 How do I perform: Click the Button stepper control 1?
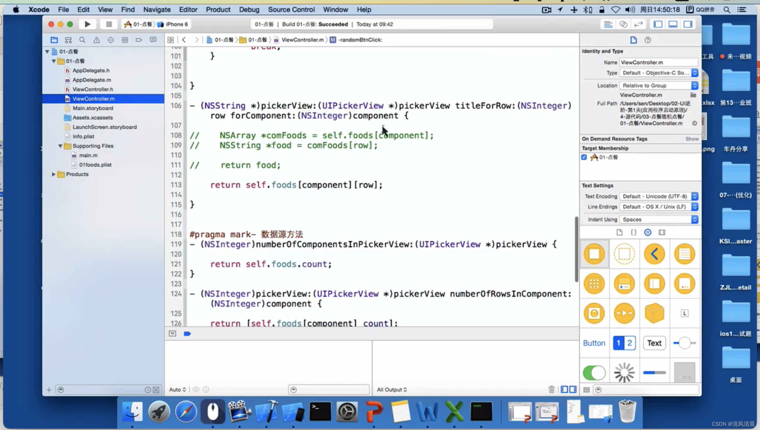coord(619,343)
